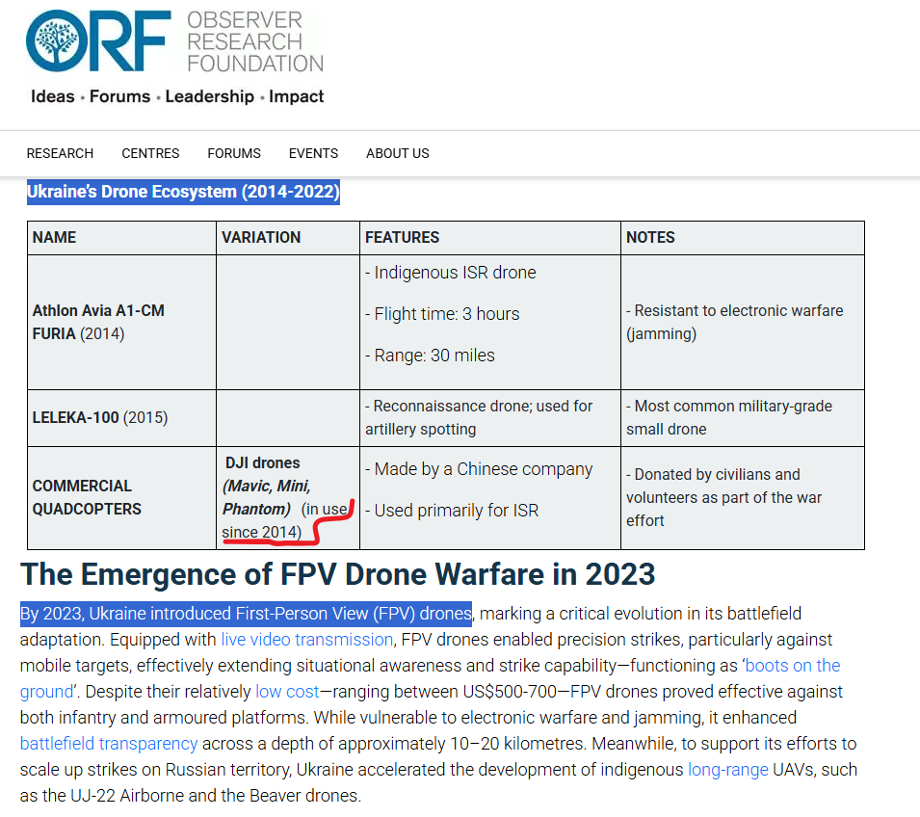Click 'UJ-22 Airborne and the Beaver drones' text
Viewport: 920px width, 817px height.
216,795
